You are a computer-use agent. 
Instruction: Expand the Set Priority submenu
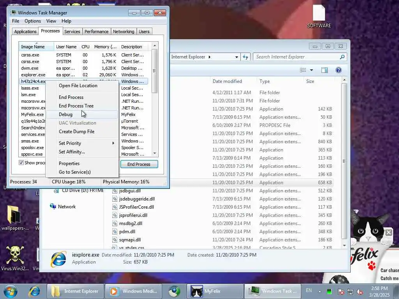click(82, 143)
